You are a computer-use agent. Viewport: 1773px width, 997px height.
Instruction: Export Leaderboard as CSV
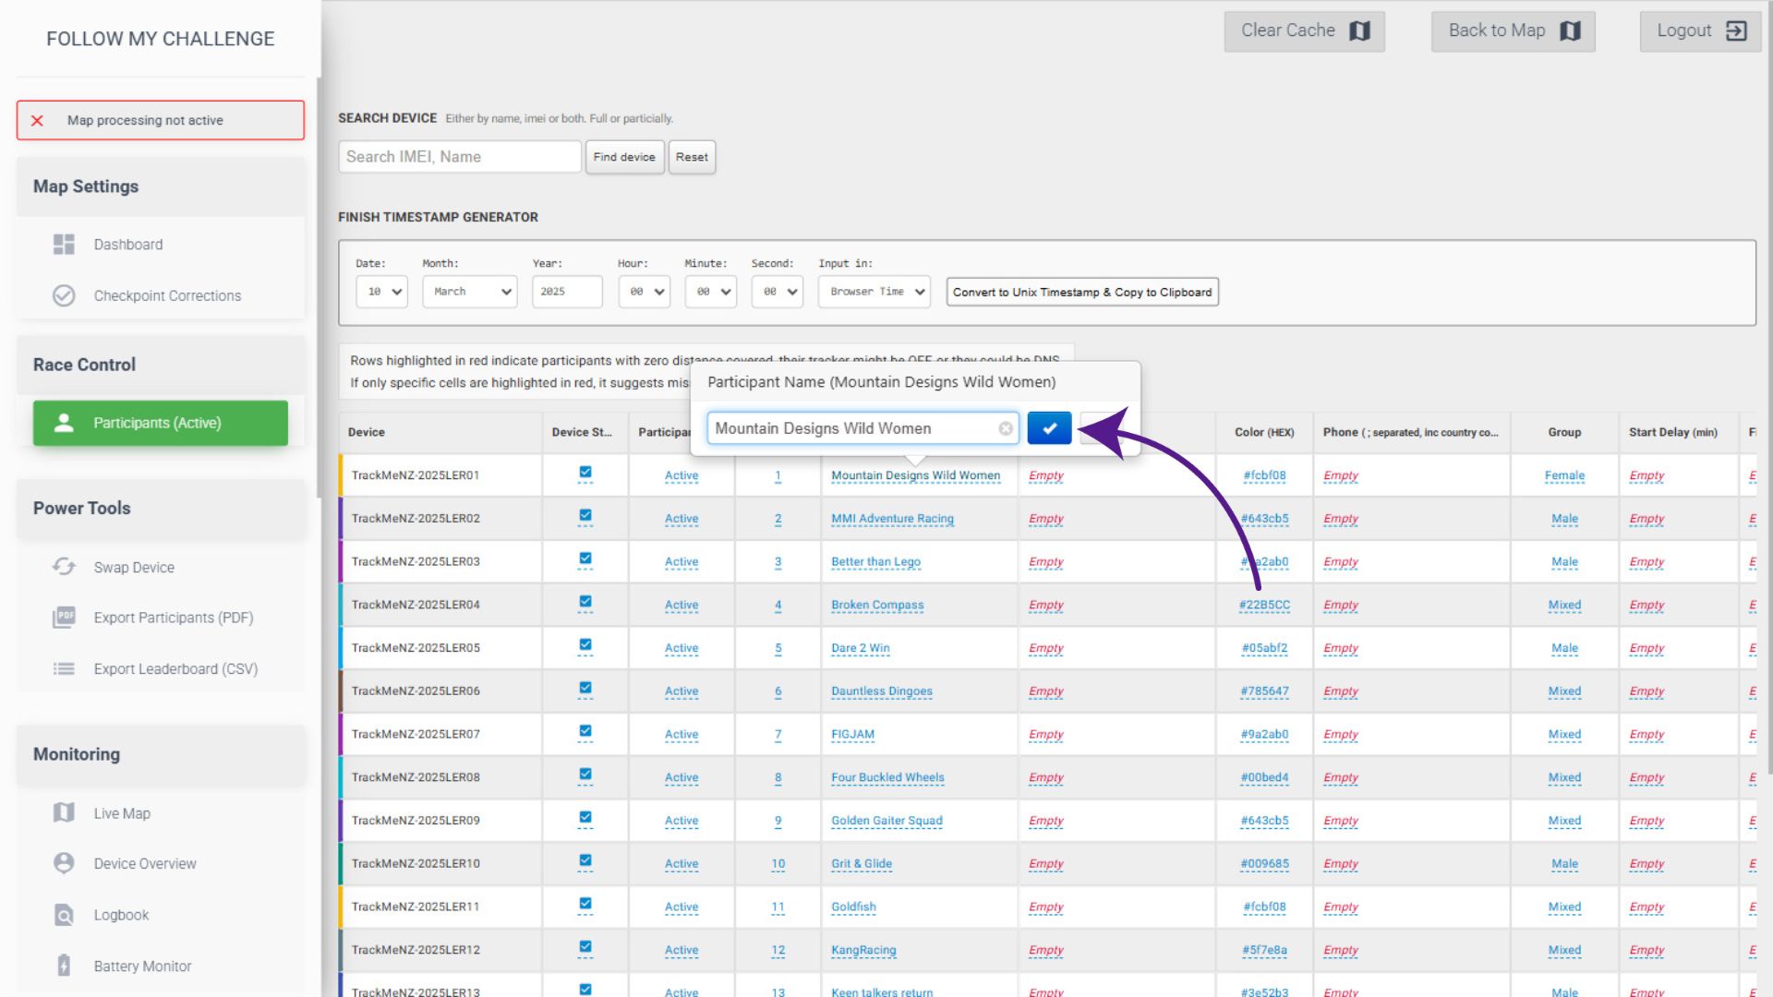pos(175,668)
